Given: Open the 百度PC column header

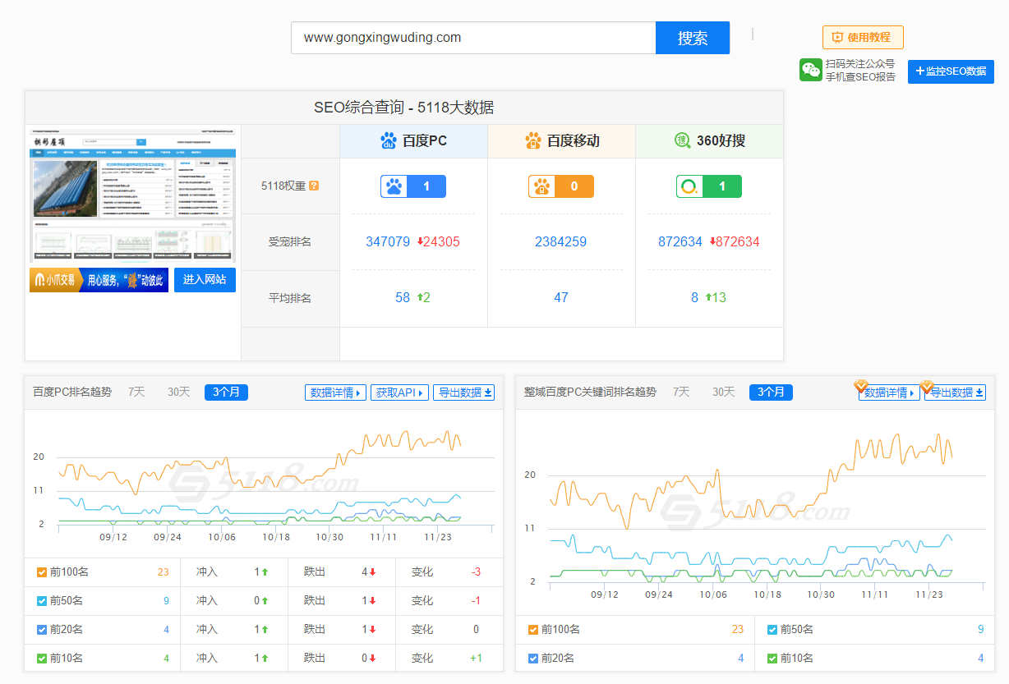Looking at the screenshot, I should point(413,141).
